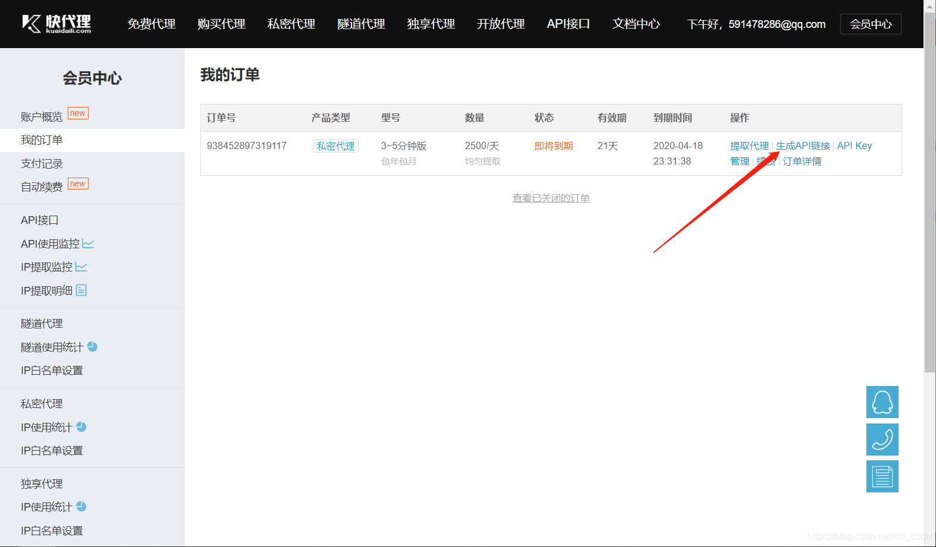This screenshot has height=547, width=936.
Task: Select 账户概览 in sidebar
Action: pyautogui.click(x=42, y=116)
